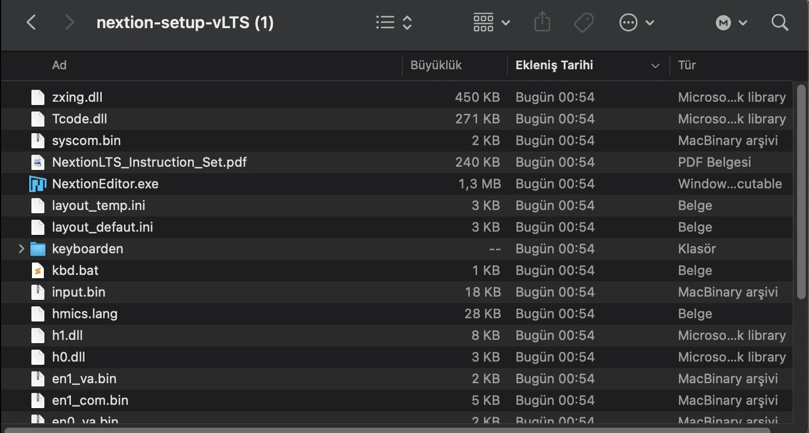Click the nextion-setup-vLTS (1) window title
Image resolution: width=809 pixels, height=433 pixels.
(185, 23)
